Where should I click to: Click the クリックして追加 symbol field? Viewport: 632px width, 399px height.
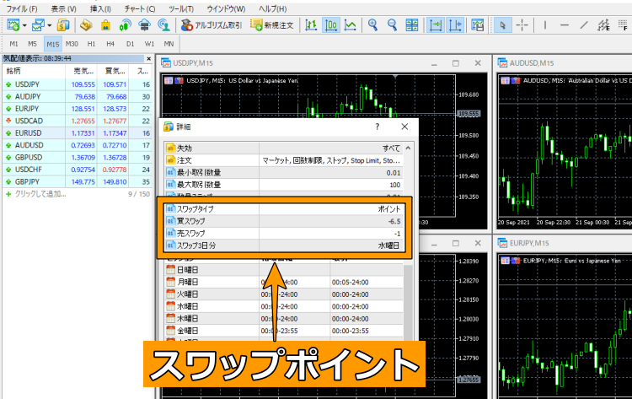tap(38, 193)
